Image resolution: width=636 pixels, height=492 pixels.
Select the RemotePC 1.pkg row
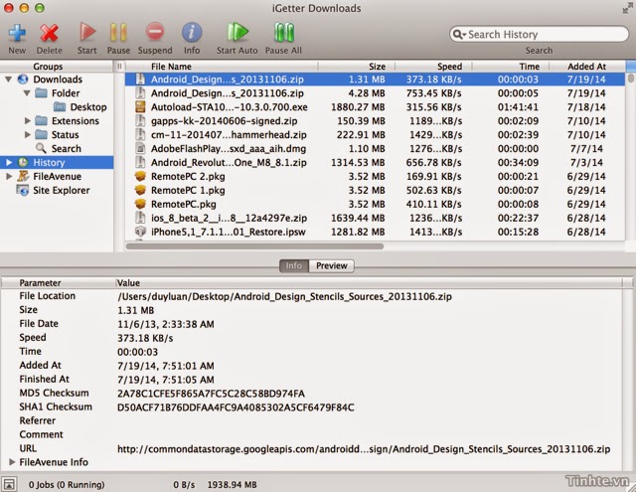click(376, 190)
